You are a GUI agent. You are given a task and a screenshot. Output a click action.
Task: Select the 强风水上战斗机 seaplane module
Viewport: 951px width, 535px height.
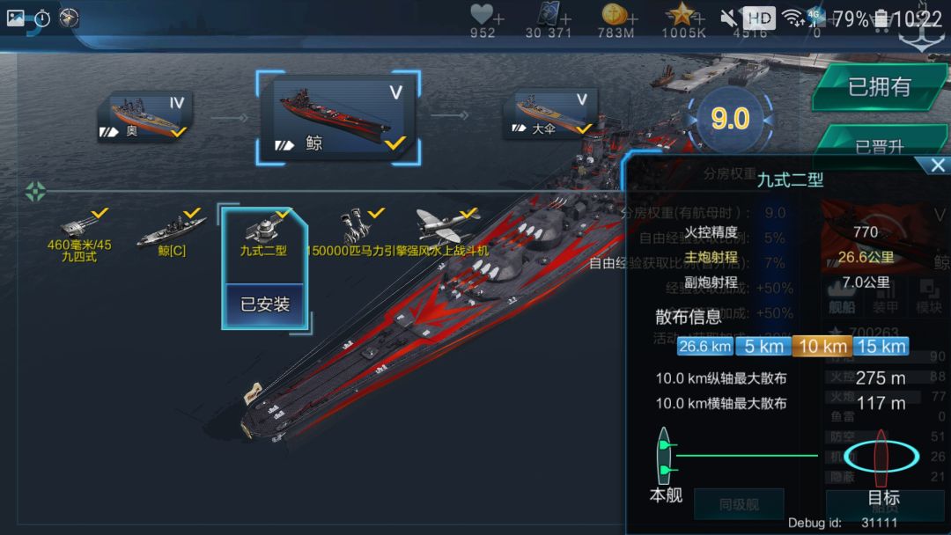[x=447, y=232]
